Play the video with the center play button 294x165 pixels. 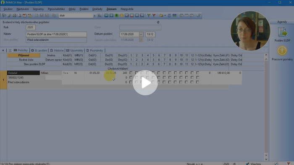[145, 83]
